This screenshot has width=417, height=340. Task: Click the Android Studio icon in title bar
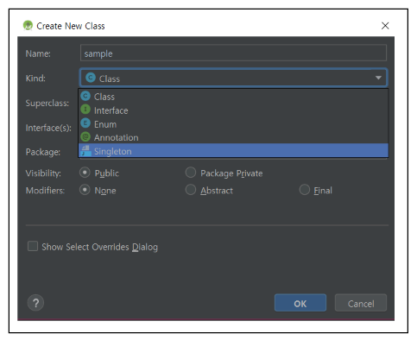(x=28, y=26)
